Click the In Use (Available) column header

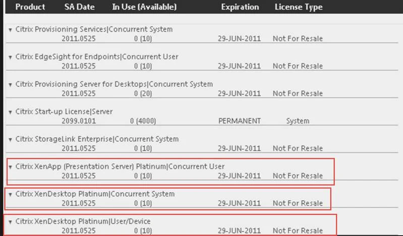(144, 7)
